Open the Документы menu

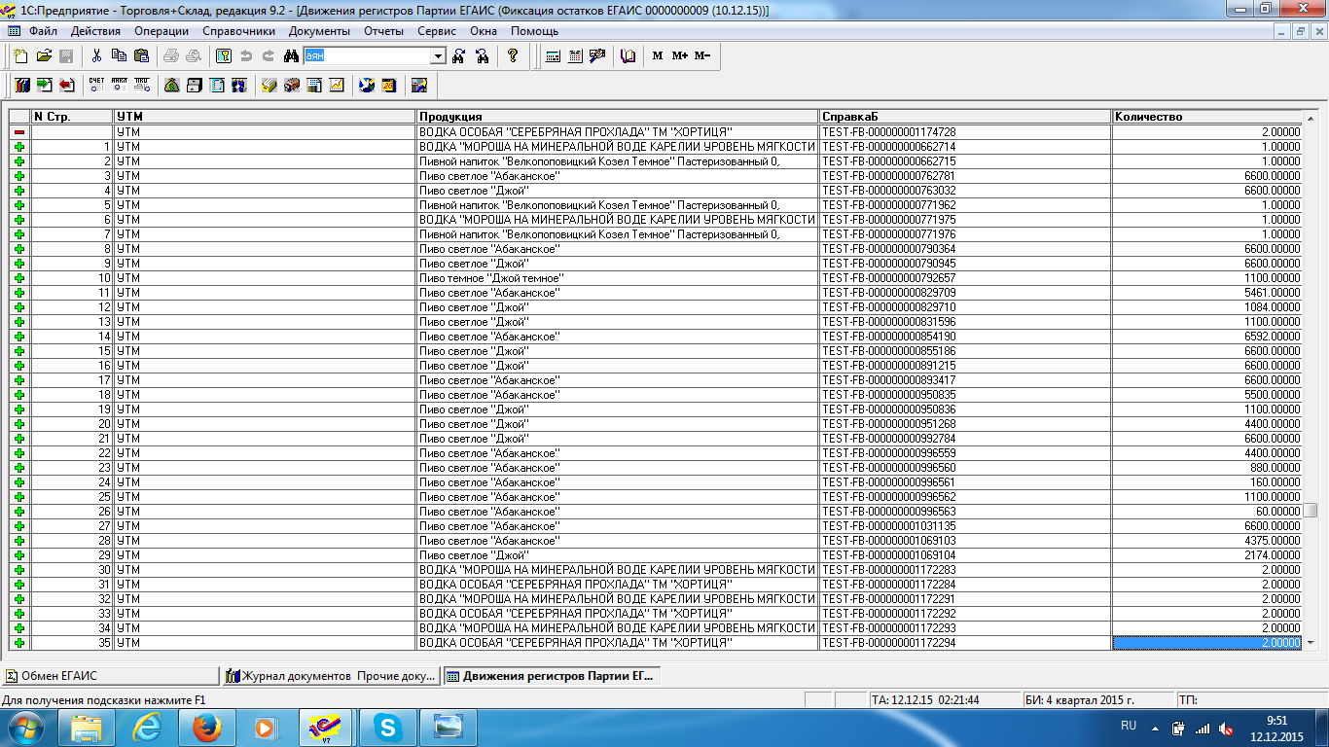(319, 31)
